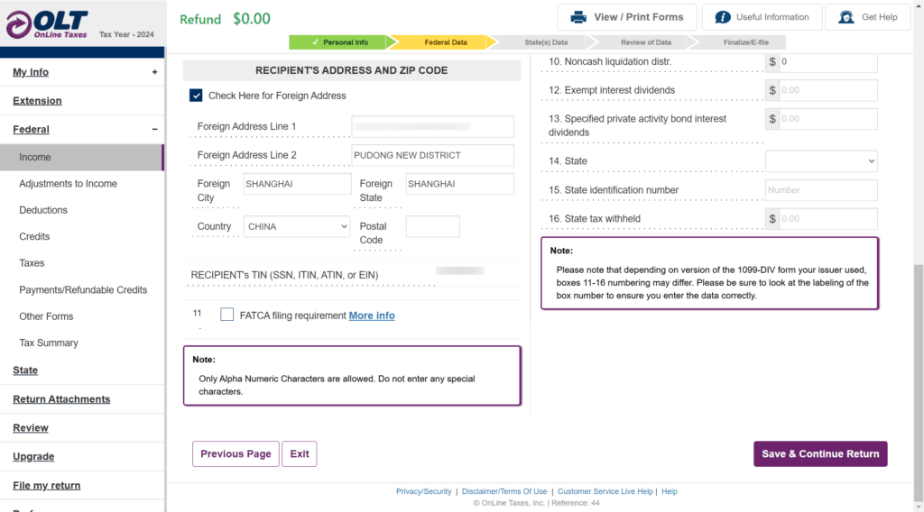Click the support agent icon for Get Help

click(x=846, y=17)
